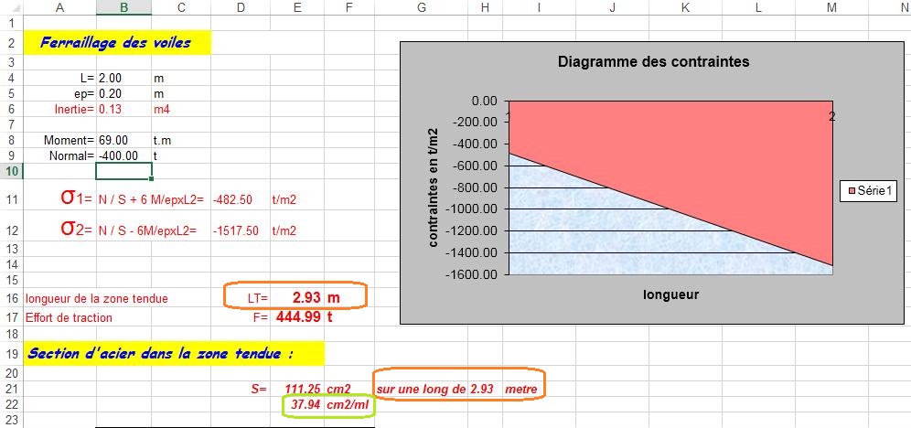Image resolution: width=911 pixels, height=428 pixels.
Task: Click the title cell 'Ferraillage des voiles'
Action: [x=117, y=43]
